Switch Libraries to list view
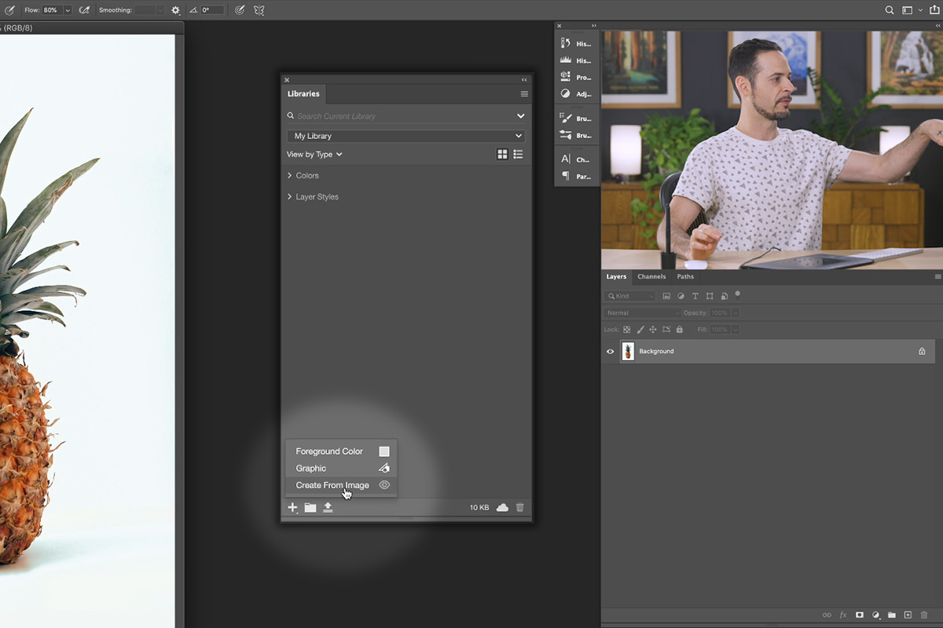The height and width of the screenshot is (628, 943). click(x=518, y=154)
